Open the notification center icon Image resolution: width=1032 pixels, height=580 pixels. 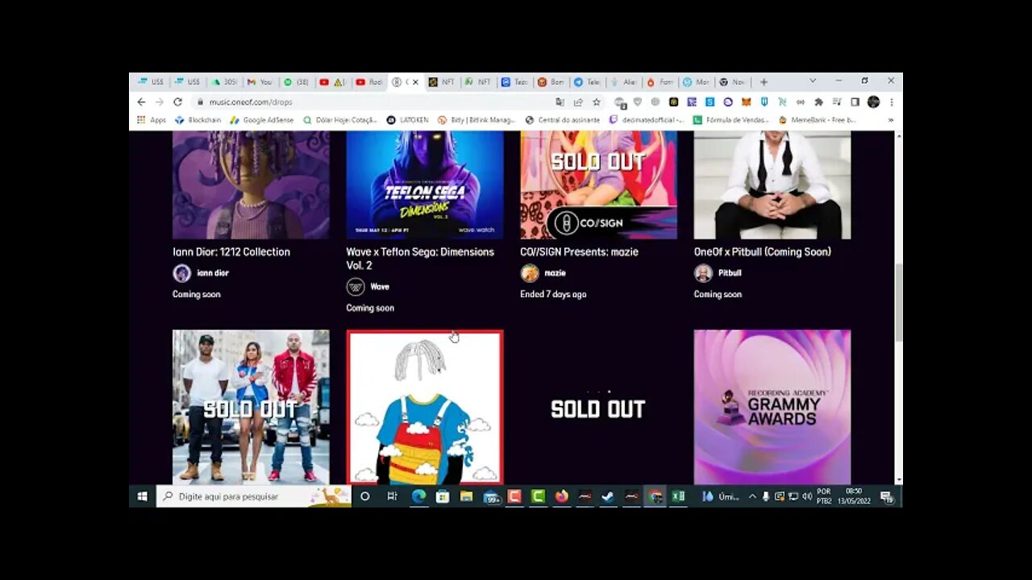tap(886, 496)
